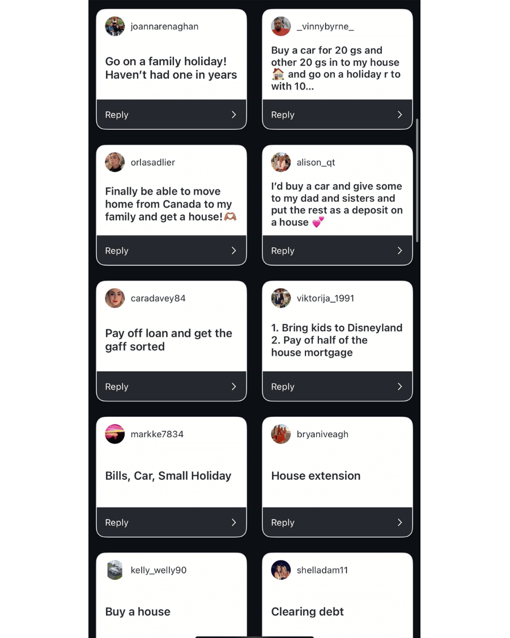
Task: Open chevron on House extension card
Action: click(399, 522)
